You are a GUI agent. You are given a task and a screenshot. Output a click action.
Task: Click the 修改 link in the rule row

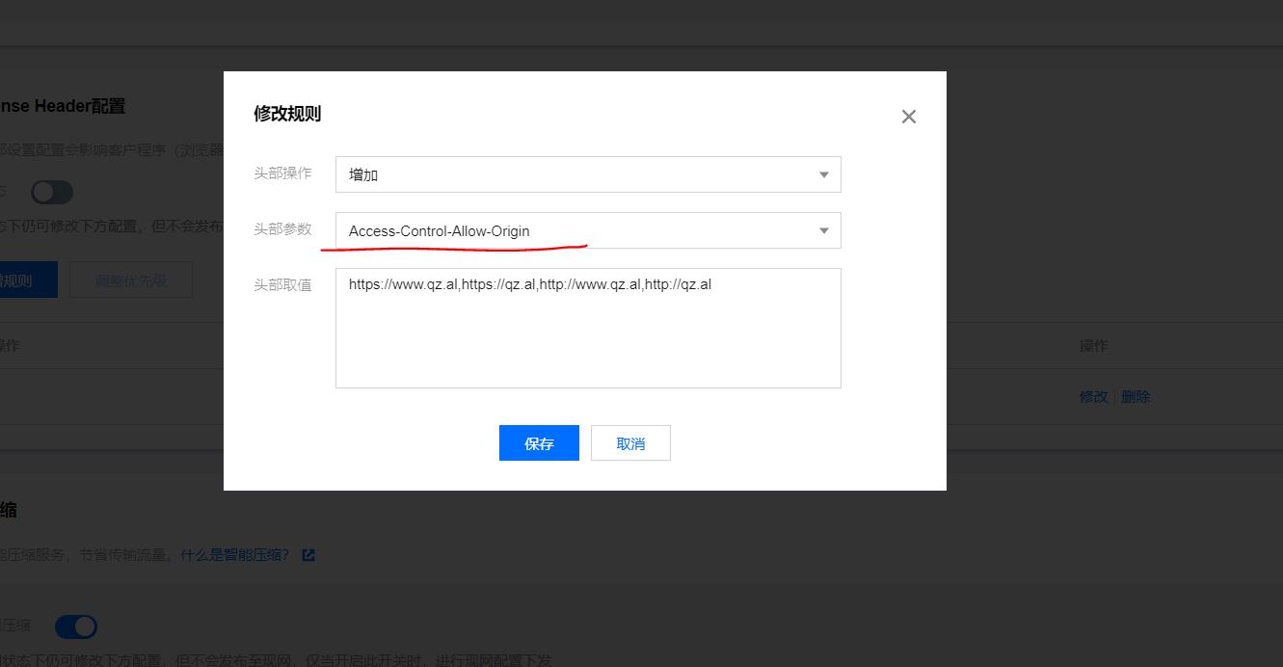pos(1093,396)
